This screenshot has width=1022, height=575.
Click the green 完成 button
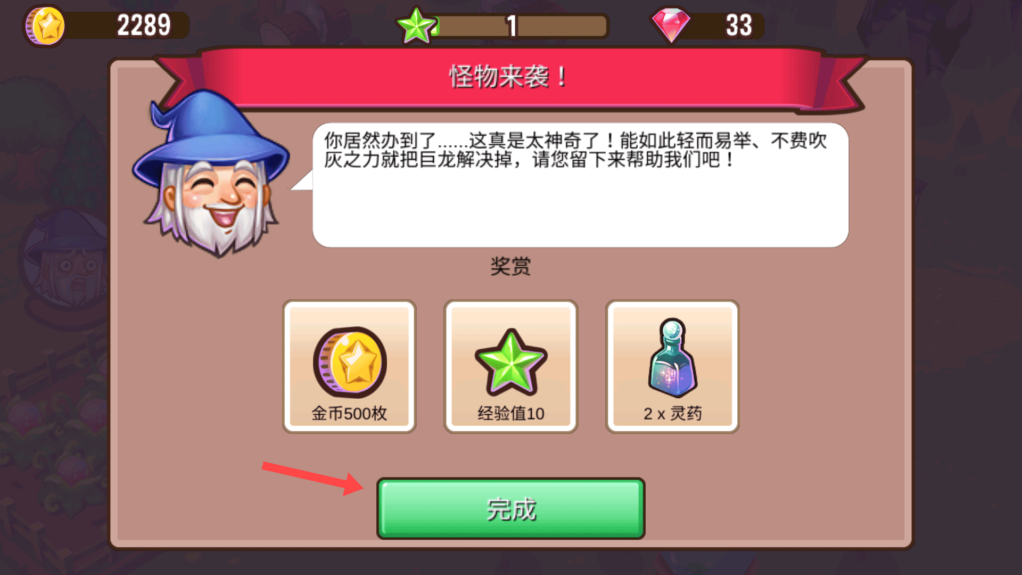510,508
